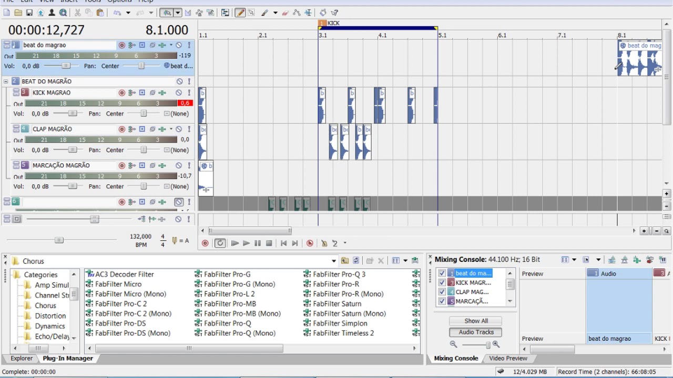Mute the KICK MAGRAO track

[179, 92]
